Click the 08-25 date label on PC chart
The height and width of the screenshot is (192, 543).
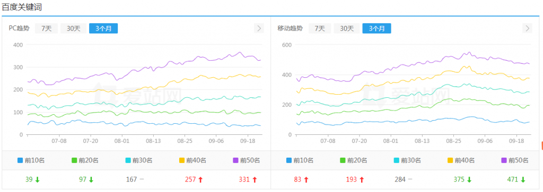pyautogui.click(x=185, y=141)
